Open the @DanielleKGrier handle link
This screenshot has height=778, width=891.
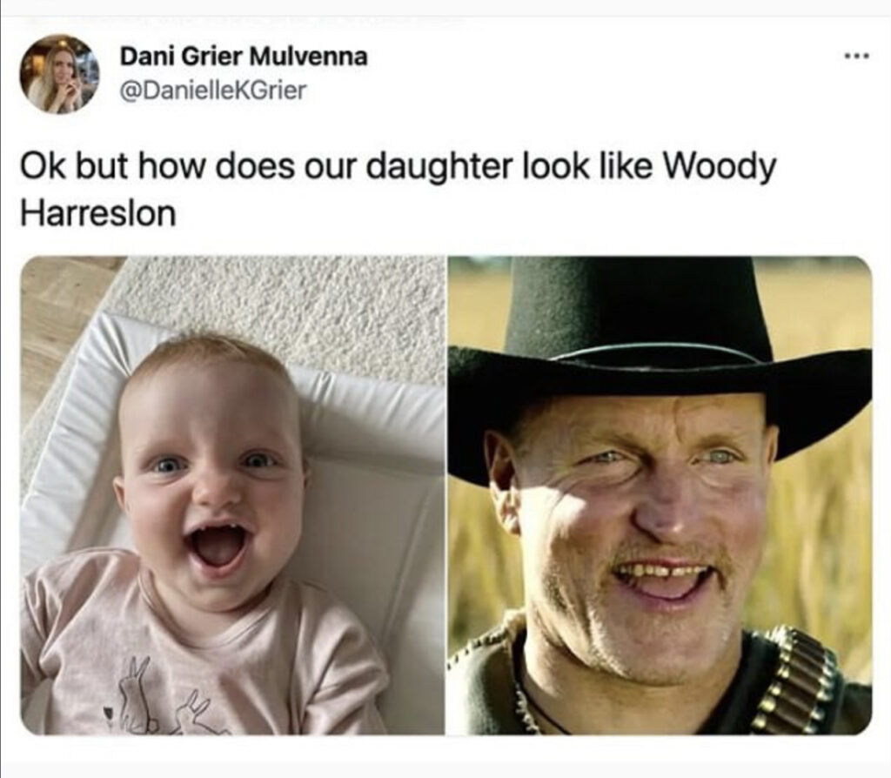click(213, 91)
